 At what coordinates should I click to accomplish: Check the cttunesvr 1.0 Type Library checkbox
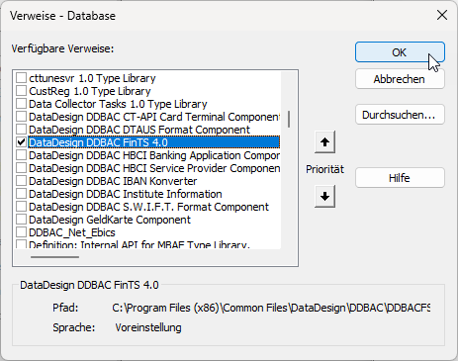pyautogui.click(x=22, y=78)
